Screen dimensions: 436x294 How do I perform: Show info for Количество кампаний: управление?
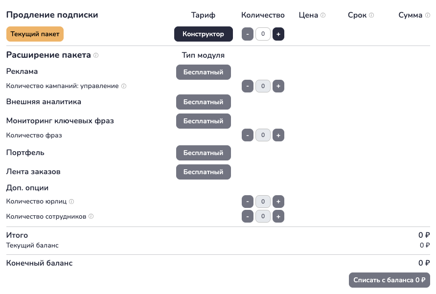point(124,86)
